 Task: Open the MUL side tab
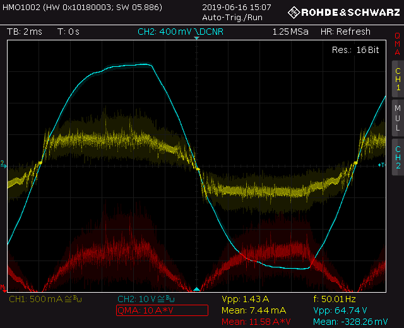pos(398,118)
